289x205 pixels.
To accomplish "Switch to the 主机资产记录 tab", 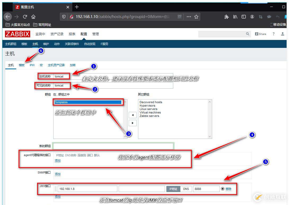I will pyautogui.click(x=56, y=65).
